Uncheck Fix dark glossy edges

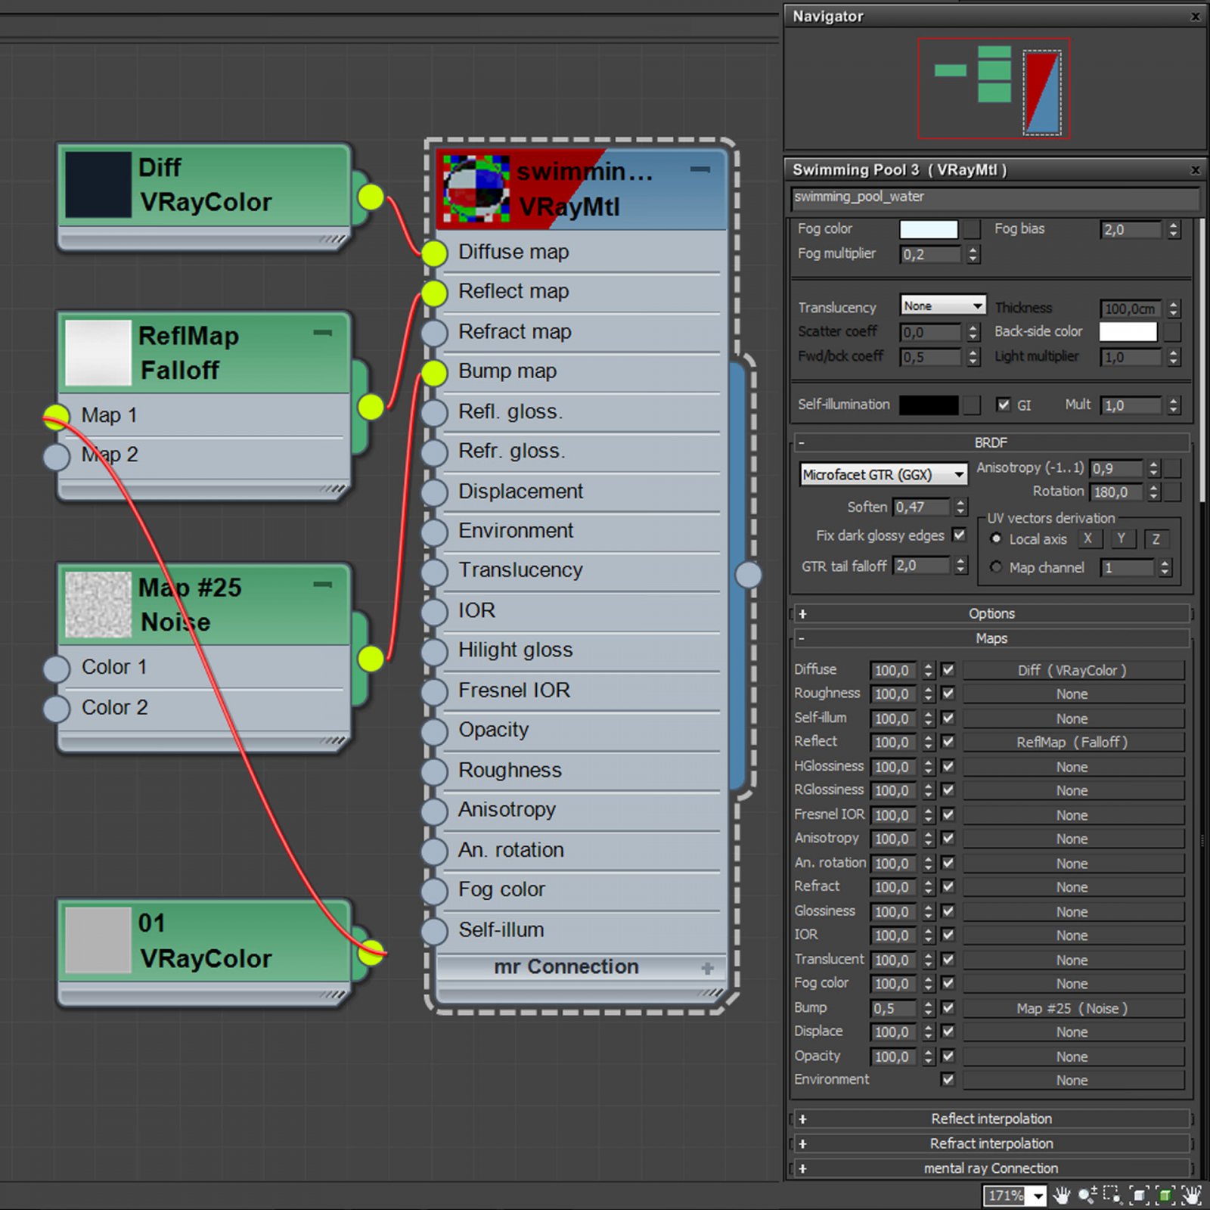pyautogui.click(x=960, y=535)
